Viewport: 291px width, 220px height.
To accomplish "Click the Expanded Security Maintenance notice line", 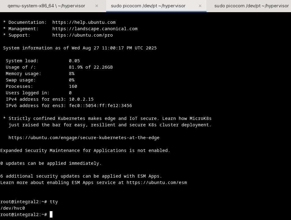I will pyautogui.click(x=85, y=150).
